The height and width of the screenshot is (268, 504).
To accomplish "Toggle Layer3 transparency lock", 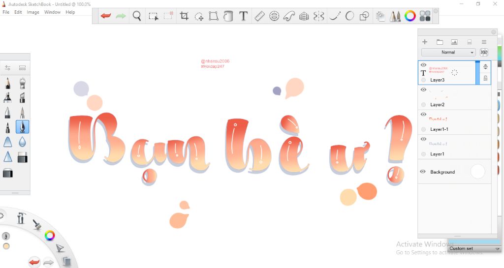I will 485,78.
